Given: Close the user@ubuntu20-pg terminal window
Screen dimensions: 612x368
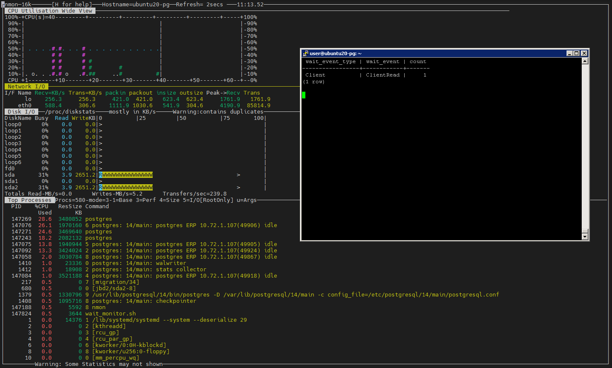Looking at the screenshot, I should pos(584,53).
